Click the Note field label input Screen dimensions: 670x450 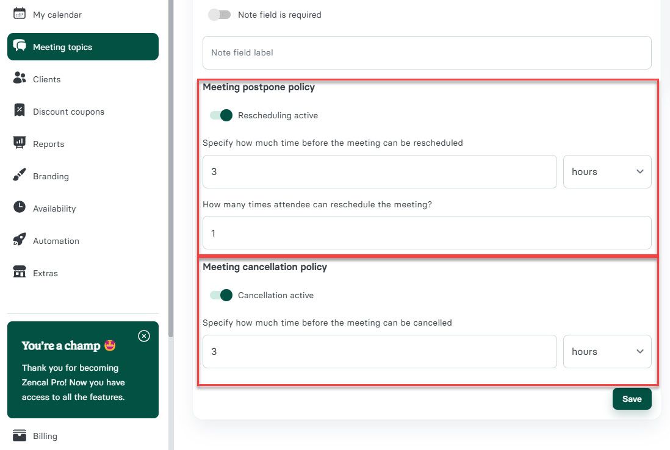[x=426, y=52]
